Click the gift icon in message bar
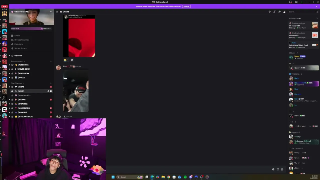 [x=282, y=169]
